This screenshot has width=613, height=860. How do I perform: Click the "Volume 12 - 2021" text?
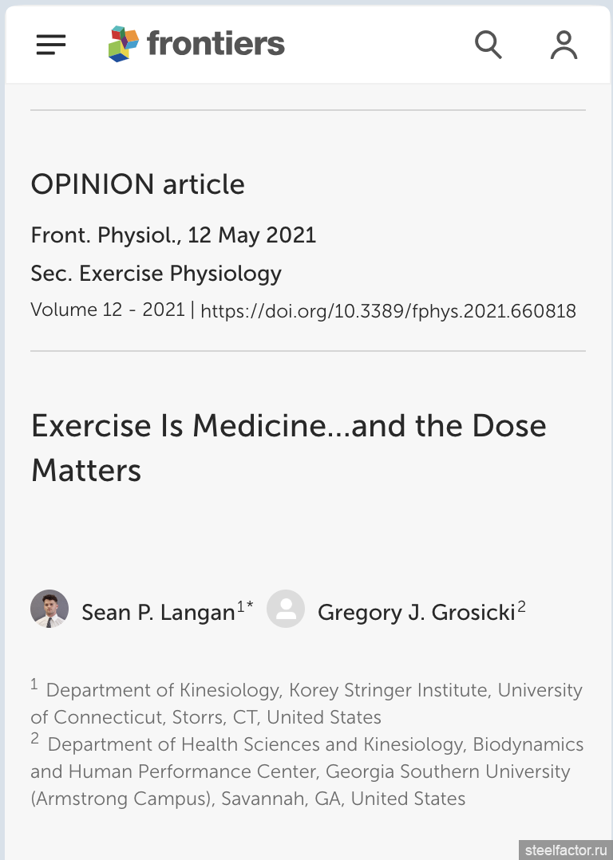click(108, 310)
